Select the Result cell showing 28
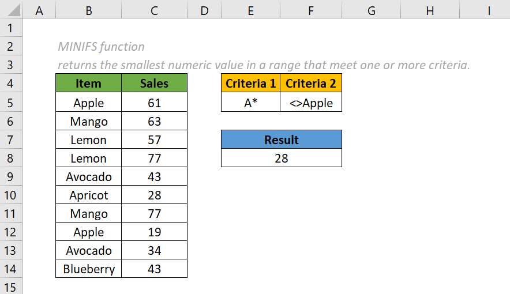 point(281,158)
